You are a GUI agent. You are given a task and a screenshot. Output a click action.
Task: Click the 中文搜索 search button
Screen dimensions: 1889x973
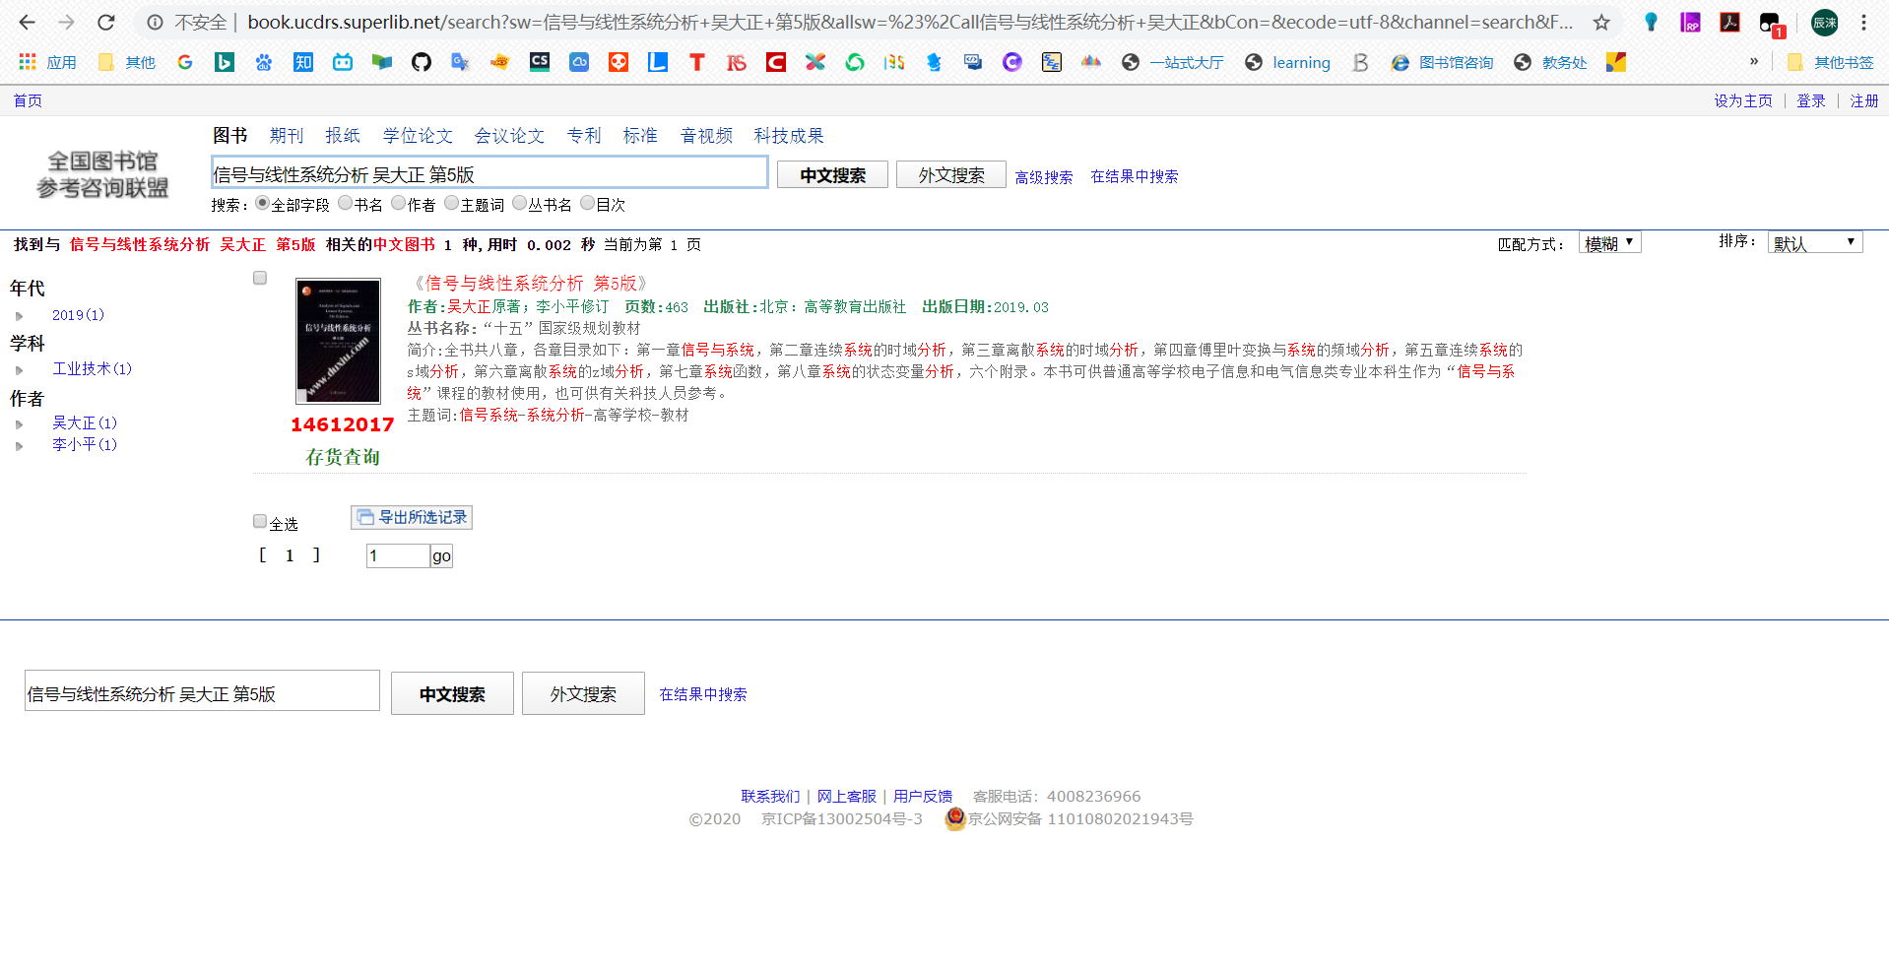coord(831,174)
